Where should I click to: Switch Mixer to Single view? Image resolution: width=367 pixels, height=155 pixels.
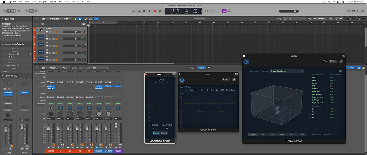(x=192, y=68)
